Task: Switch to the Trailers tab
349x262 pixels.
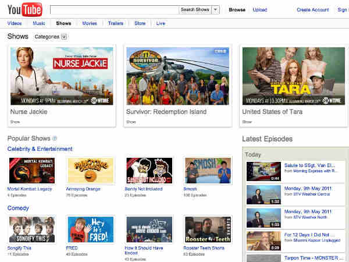Action: coord(116,23)
